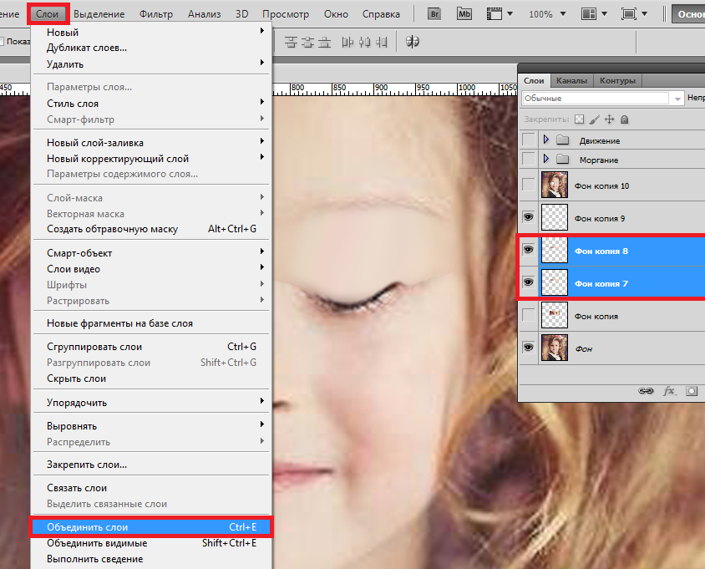705x569 pixels.
Task: Lock all with the padlock icon
Action: (624, 119)
